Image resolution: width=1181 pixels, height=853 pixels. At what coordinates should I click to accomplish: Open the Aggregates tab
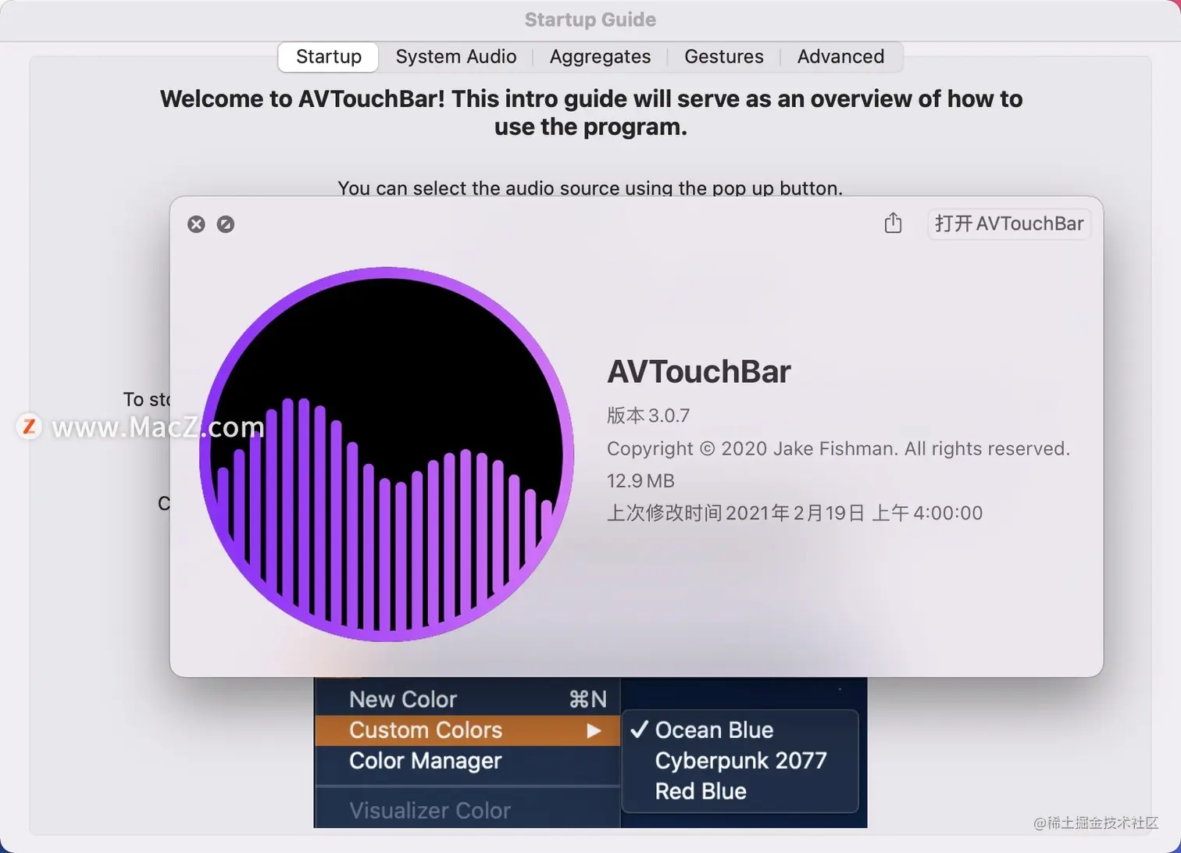click(600, 57)
